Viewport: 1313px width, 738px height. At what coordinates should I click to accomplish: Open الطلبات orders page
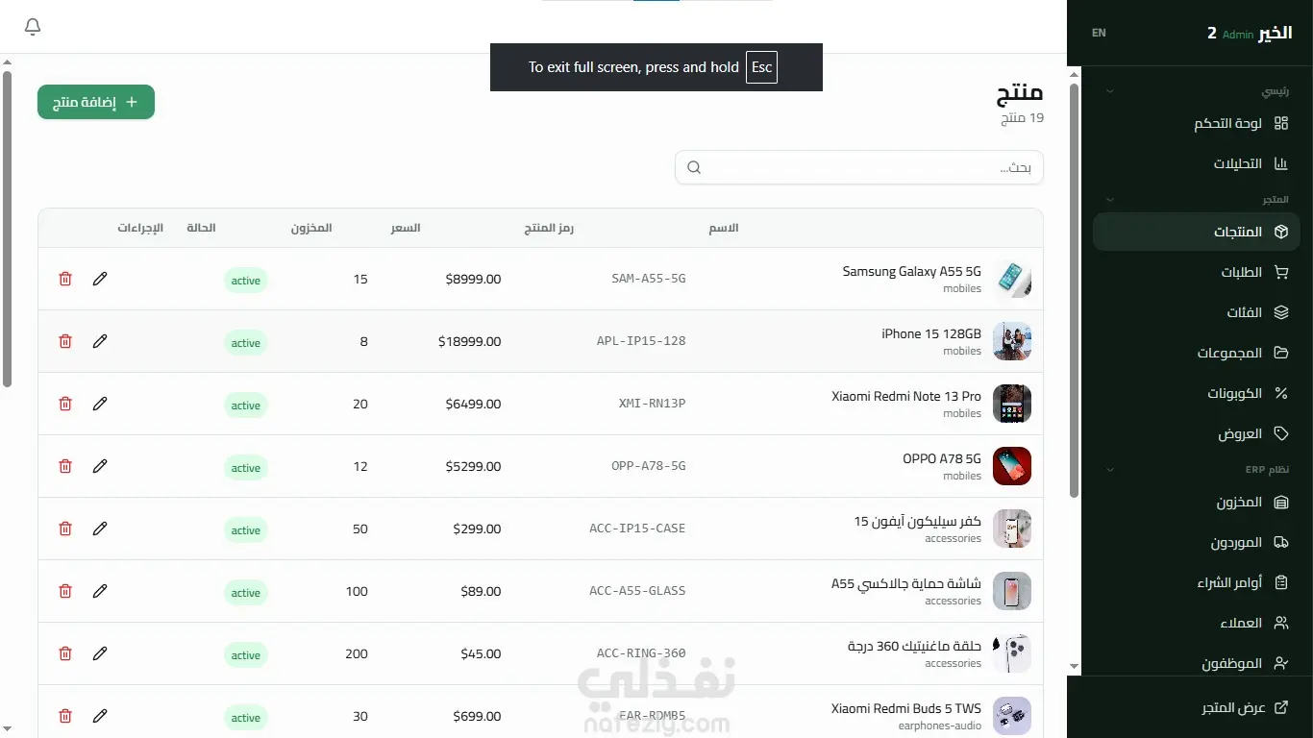click(x=1197, y=272)
